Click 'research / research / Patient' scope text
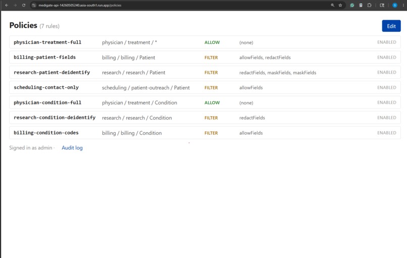This screenshot has height=258, width=407. coord(133,72)
